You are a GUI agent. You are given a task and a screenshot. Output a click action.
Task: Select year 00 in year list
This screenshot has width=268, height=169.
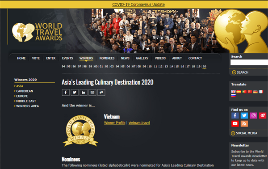click(x=96, y=67)
